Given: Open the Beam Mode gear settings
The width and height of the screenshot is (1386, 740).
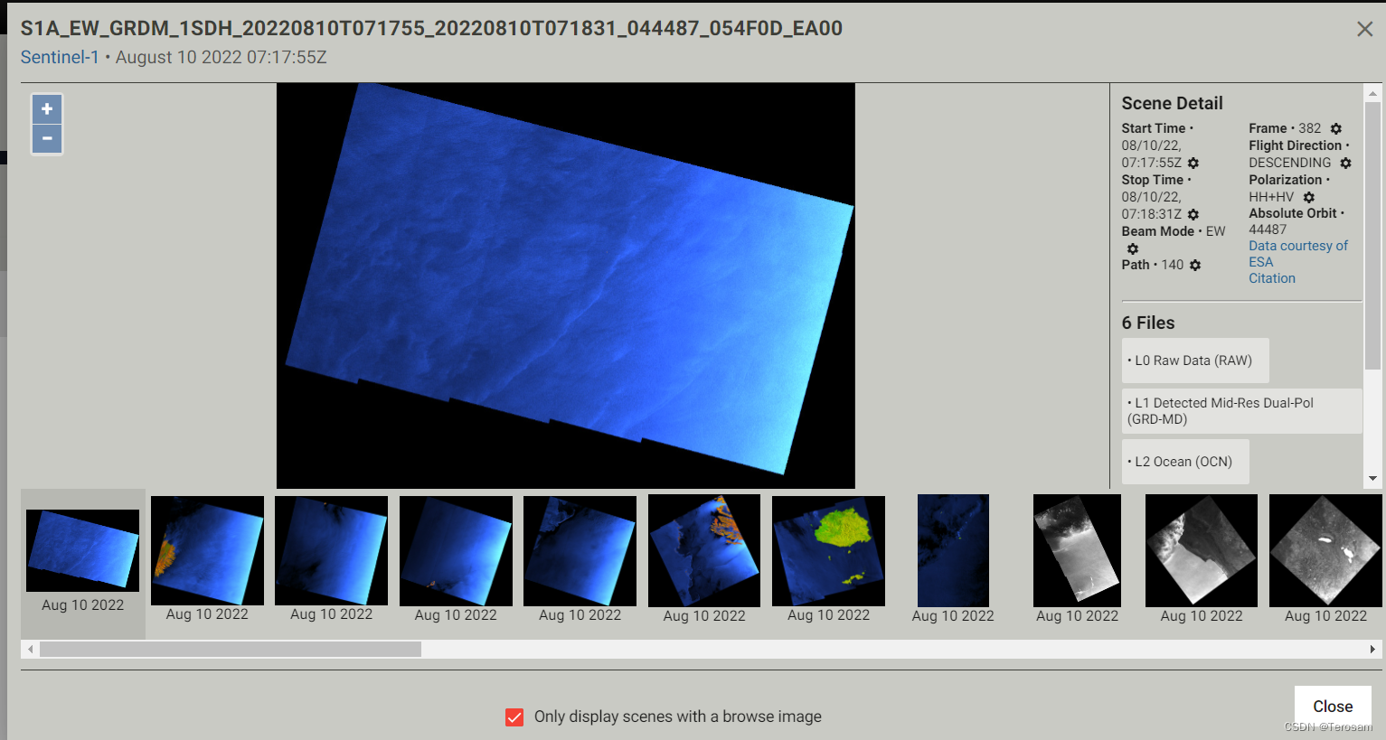Looking at the screenshot, I should (1133, 248).
